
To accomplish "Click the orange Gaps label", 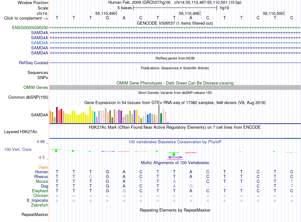I will [43, 167].
